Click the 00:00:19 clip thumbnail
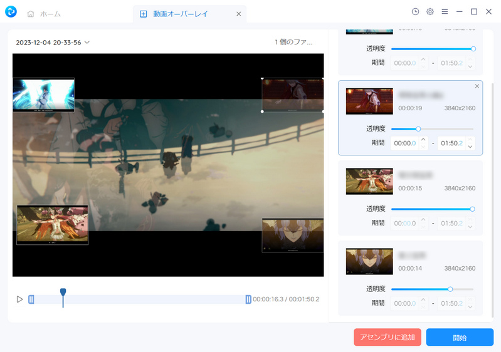Screen dimensions: 501x352 click(x=369, y=101)
